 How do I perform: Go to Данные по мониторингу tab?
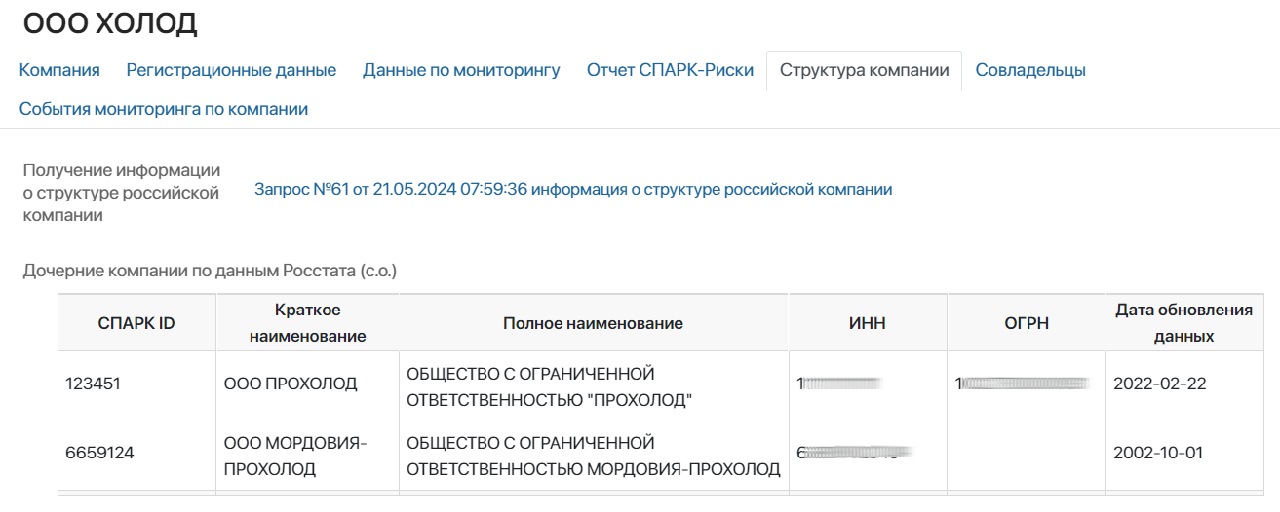[461, 70]
